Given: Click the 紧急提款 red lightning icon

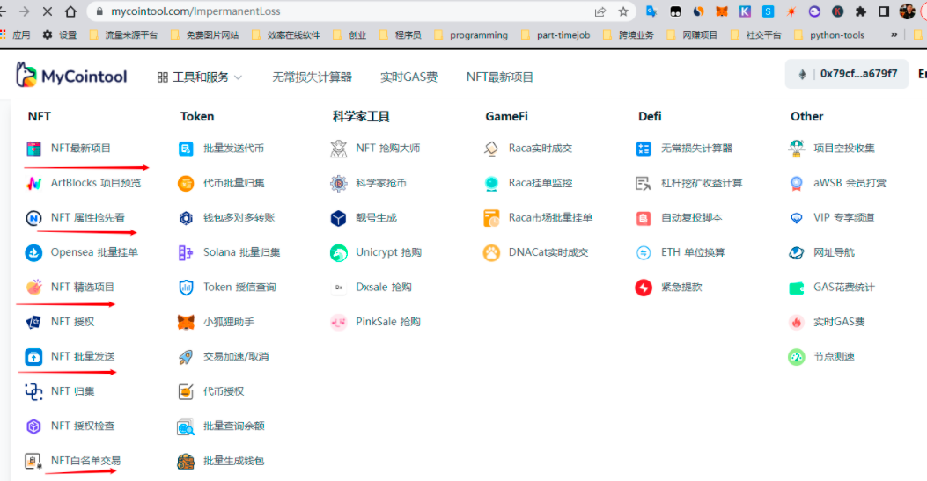Looking at the screenshot, I should (644, 288).
